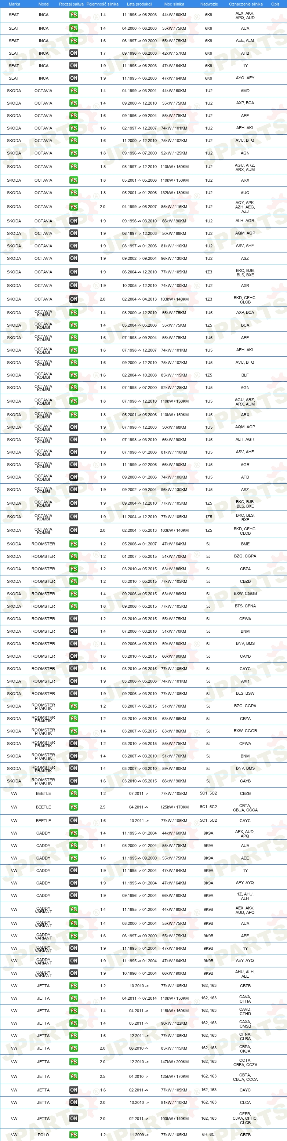Screen dimensions: 287x1141
Task: Click petrol icon in JETTA 147kW / 200KM row
Action: [73, 1062]
